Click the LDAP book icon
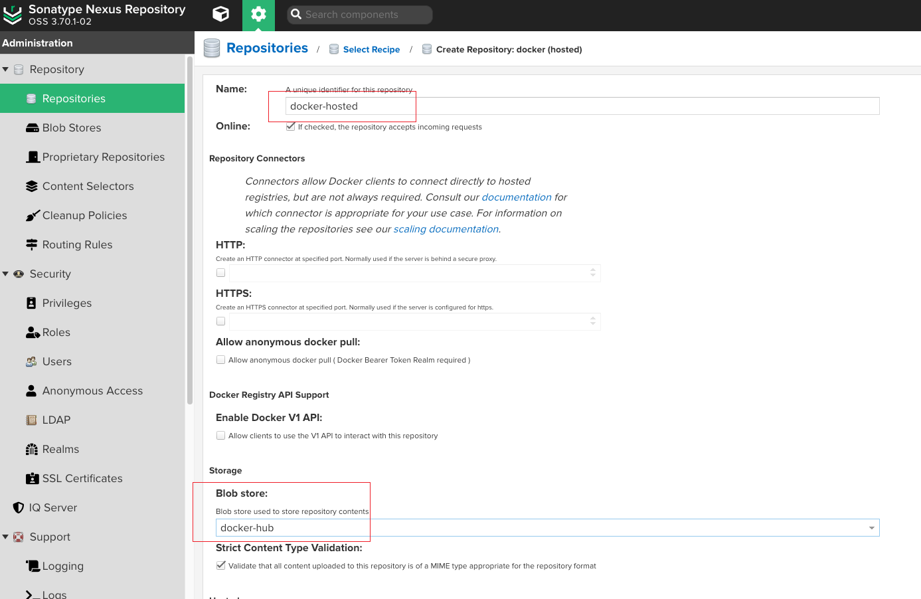Viewport: 921px width, 599px height. pos(31,420)
